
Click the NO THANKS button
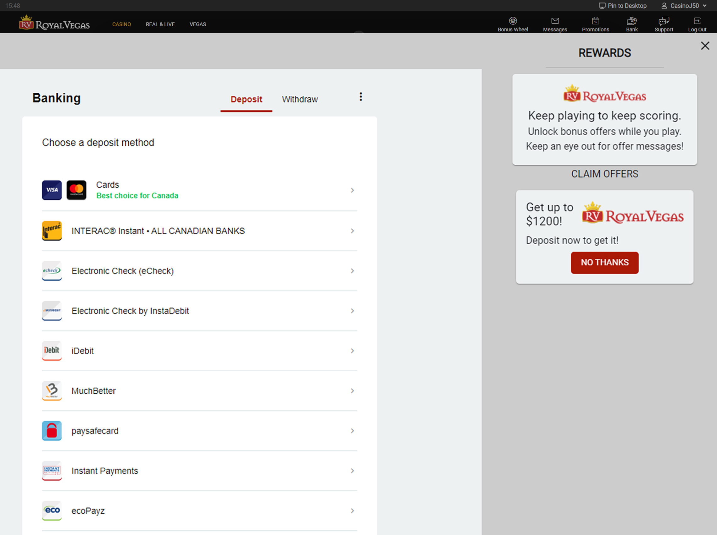[604, 263]
